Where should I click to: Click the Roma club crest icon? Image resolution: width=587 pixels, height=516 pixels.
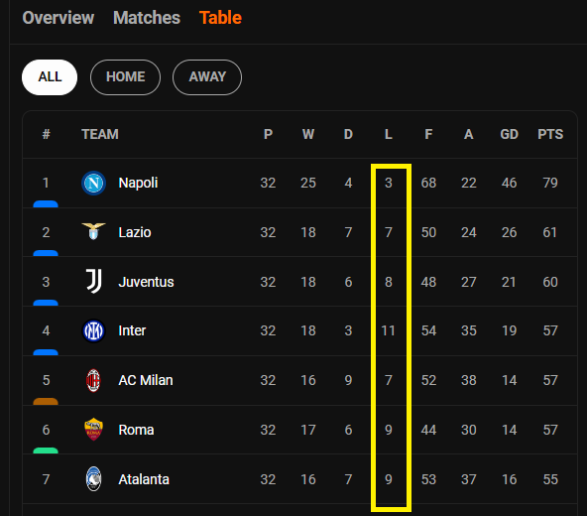(93, 430)
